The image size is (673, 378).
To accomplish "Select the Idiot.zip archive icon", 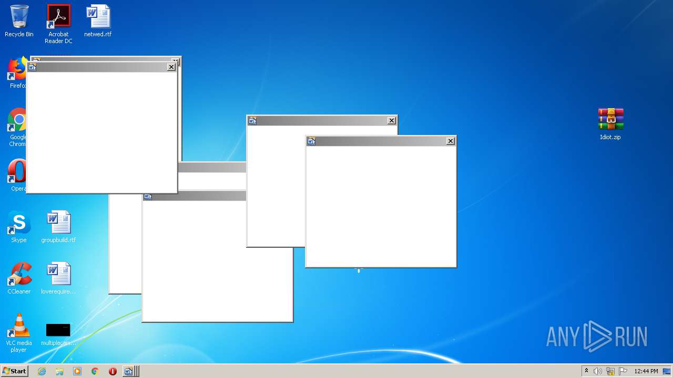I will coord(610,124).
